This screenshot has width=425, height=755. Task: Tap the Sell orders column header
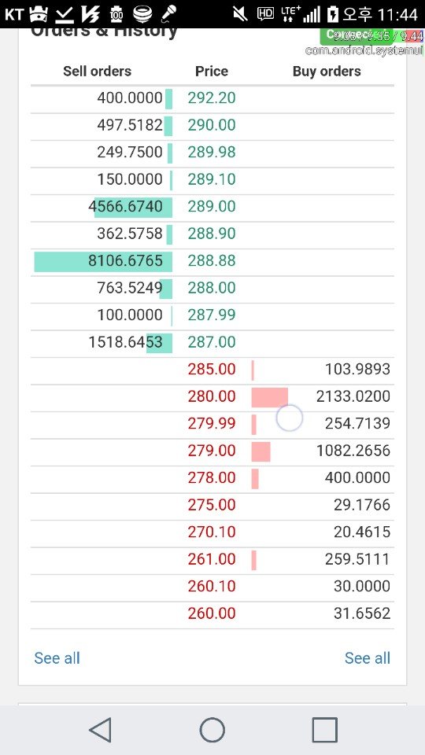click(97, 72)
